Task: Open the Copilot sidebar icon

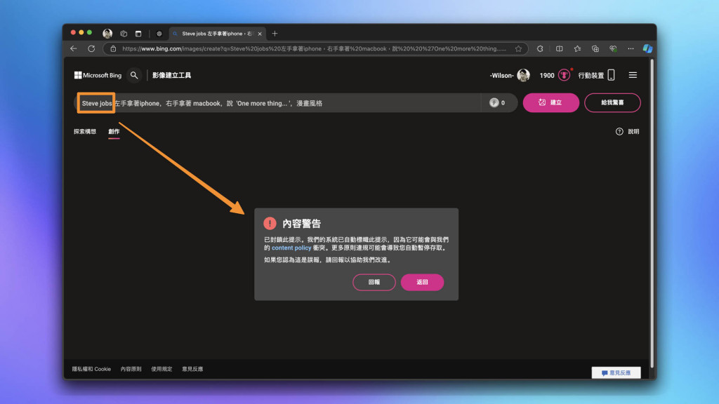Action: (647, 48)
